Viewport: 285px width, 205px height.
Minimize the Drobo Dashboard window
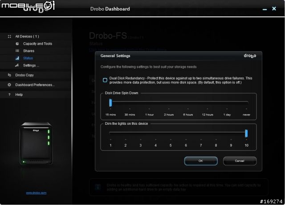(265, 9)
